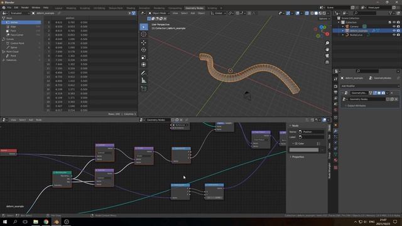Open the Add Modifier dropdown
Image resolution: width=402 pixels, height=226 pixels.
370,86
